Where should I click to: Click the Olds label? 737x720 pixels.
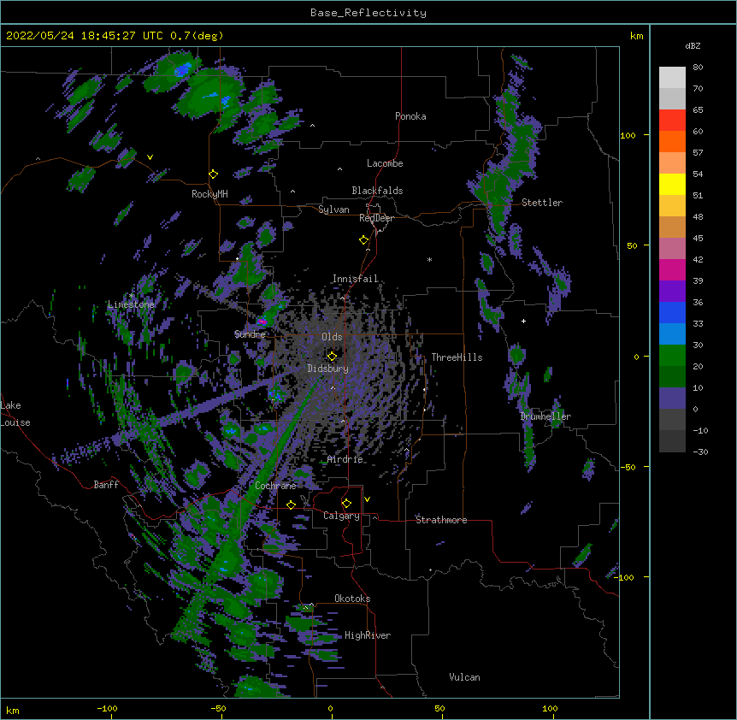332,337
